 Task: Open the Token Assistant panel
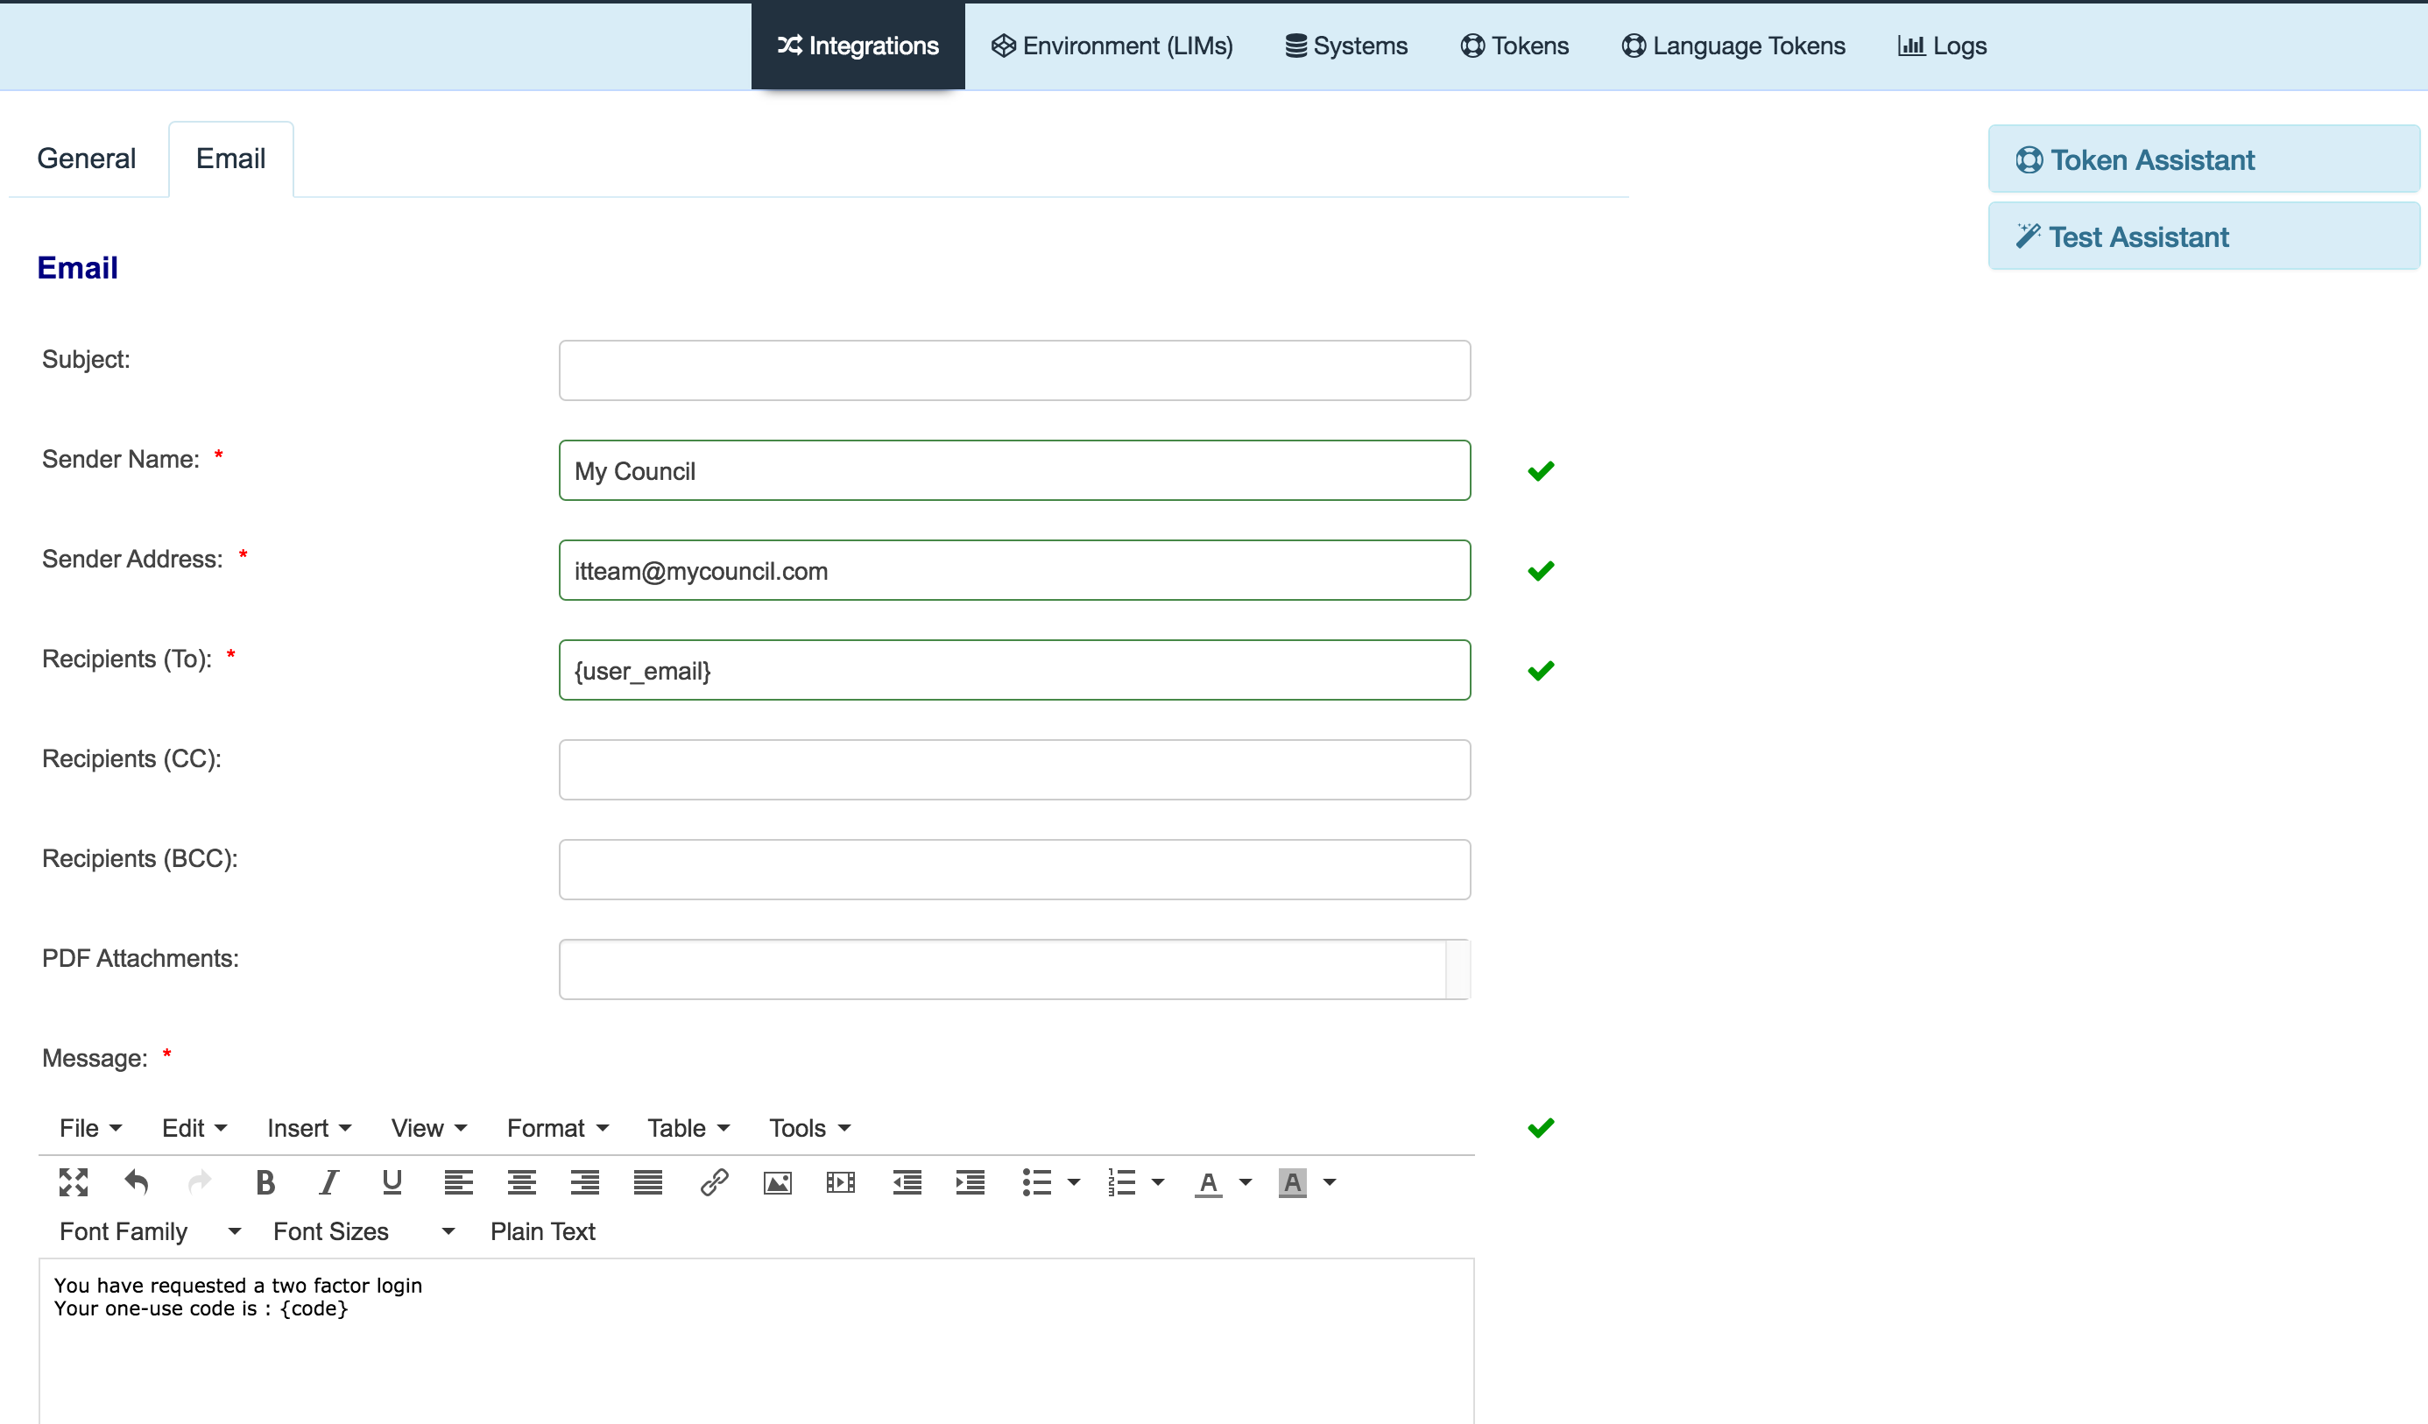[x=2204, y=159]
